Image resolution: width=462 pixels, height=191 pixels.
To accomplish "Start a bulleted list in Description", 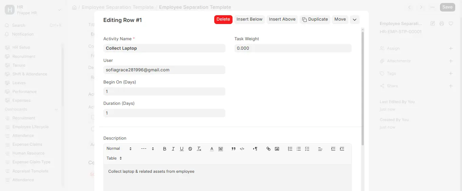I will tap(299, 149).
